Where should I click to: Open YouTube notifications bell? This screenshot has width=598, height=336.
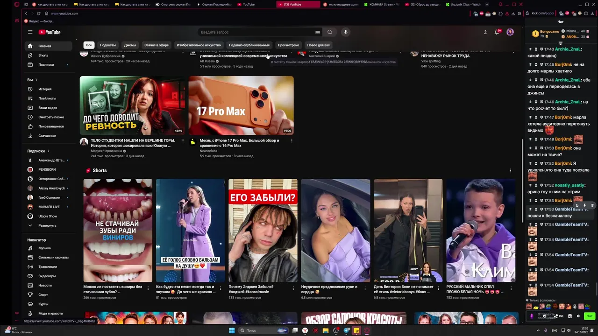497,32
